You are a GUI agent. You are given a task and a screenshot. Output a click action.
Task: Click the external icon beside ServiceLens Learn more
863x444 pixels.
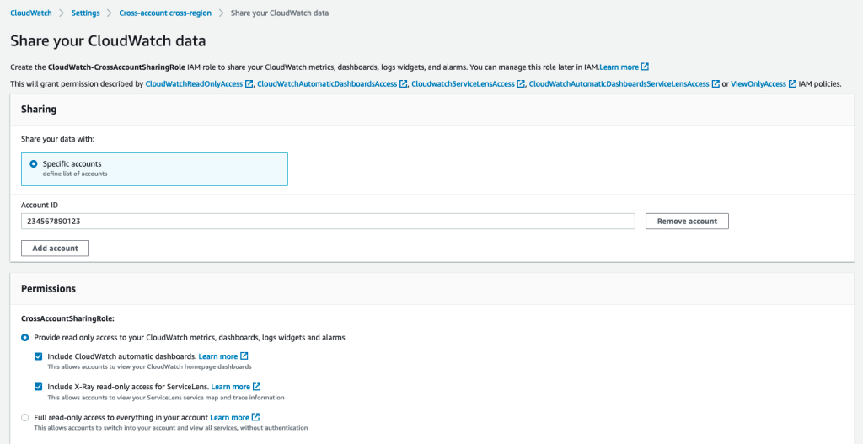coord(256,386)
